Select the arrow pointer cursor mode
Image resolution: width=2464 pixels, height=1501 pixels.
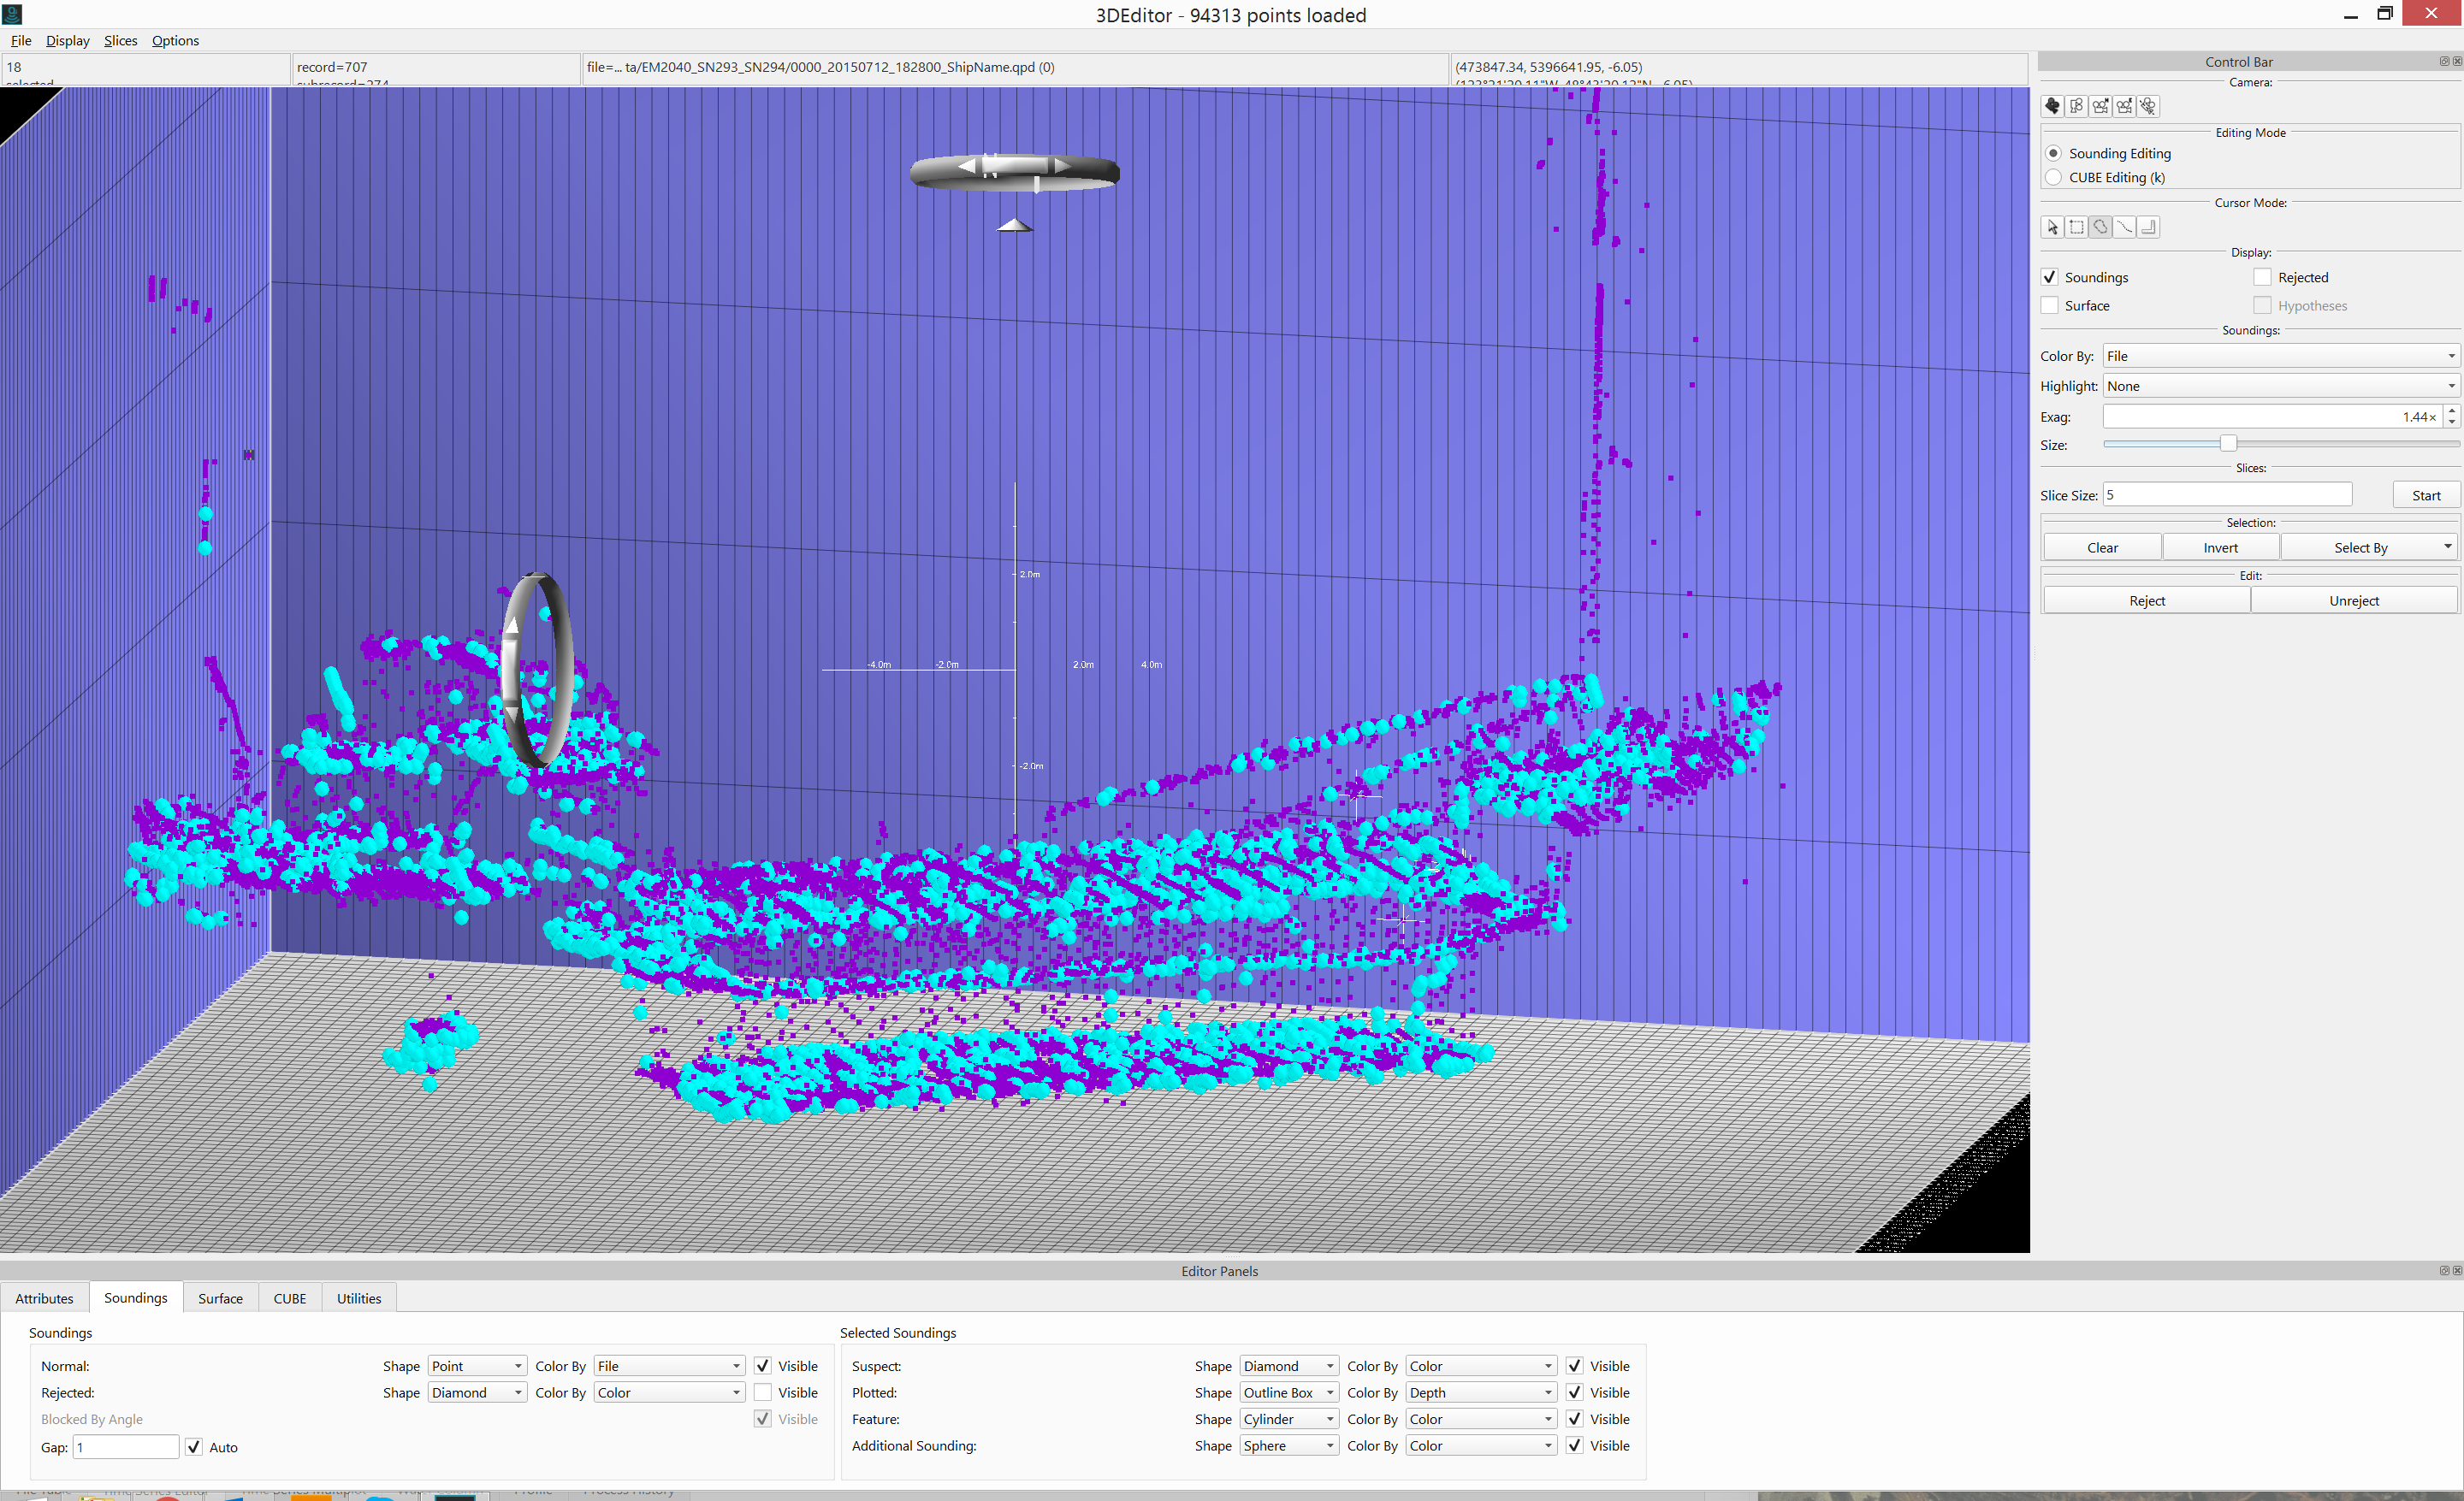pos(2053,227)
